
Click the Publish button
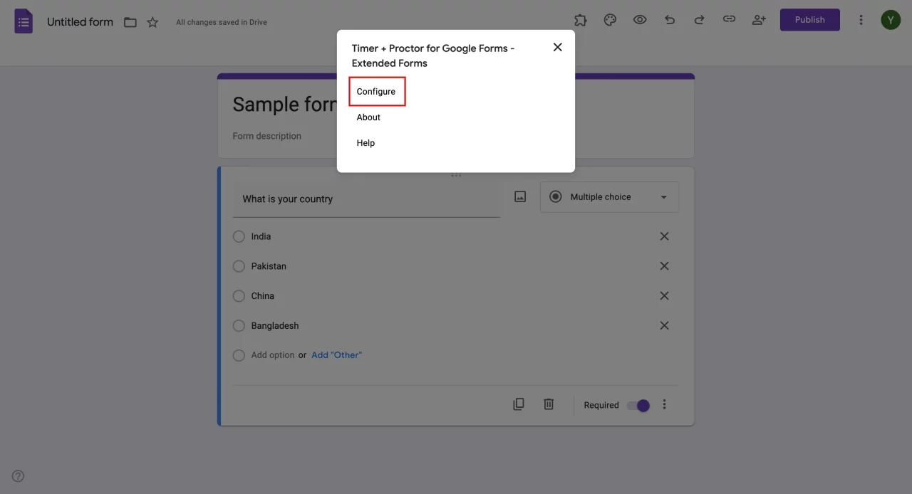(809, 19)
